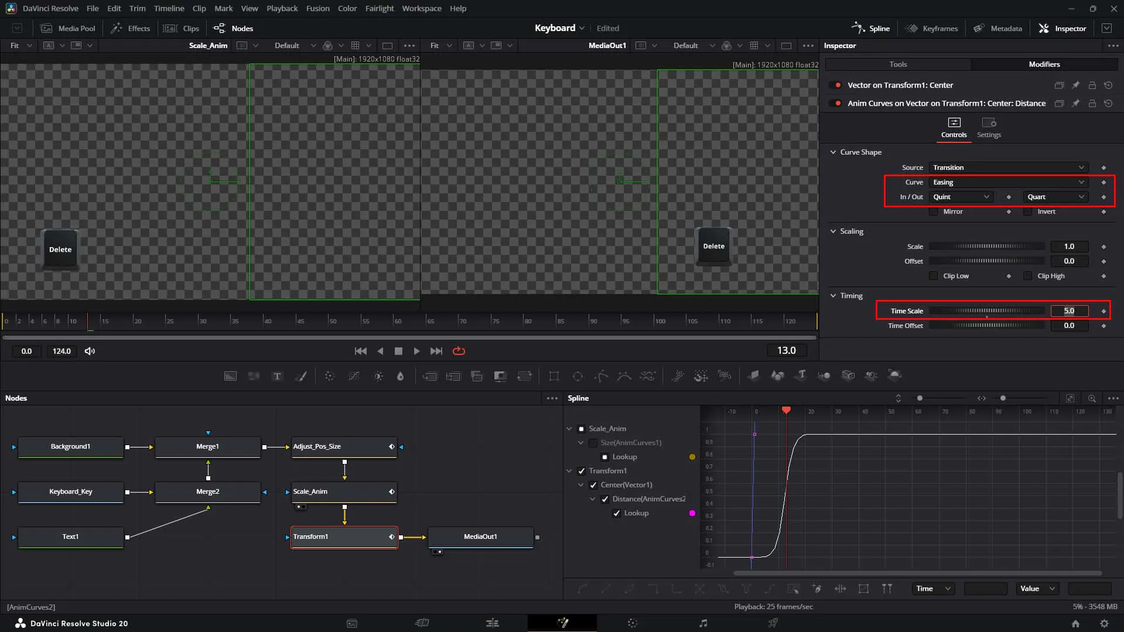Viewport: 1124px width, 632px height.
Task: Toggle the Effects panel
Action: click(x=131, y=28)
